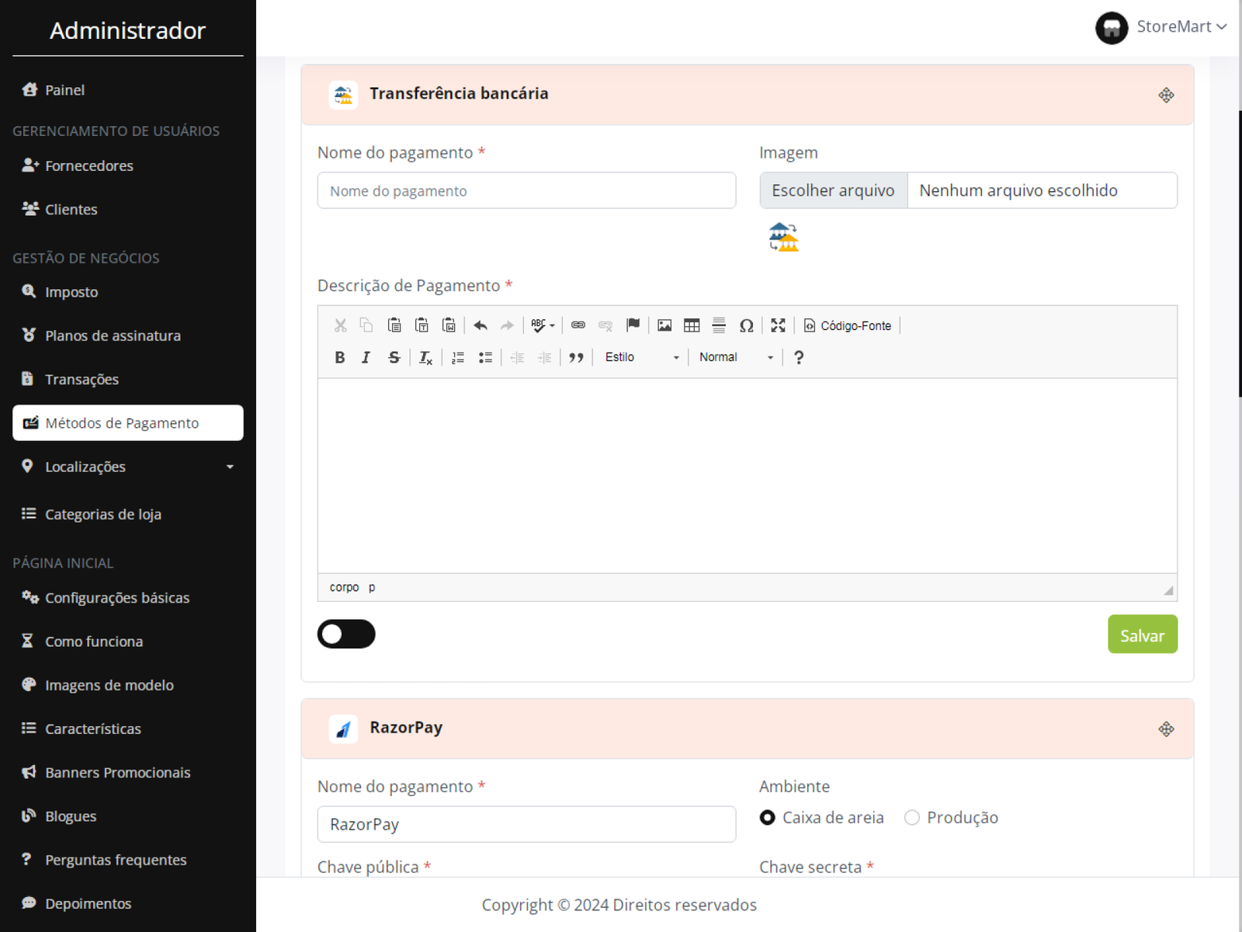Click the insert image icon in editor
Image resolution: width=1242 pixels, height=932 pixels.
664,325
